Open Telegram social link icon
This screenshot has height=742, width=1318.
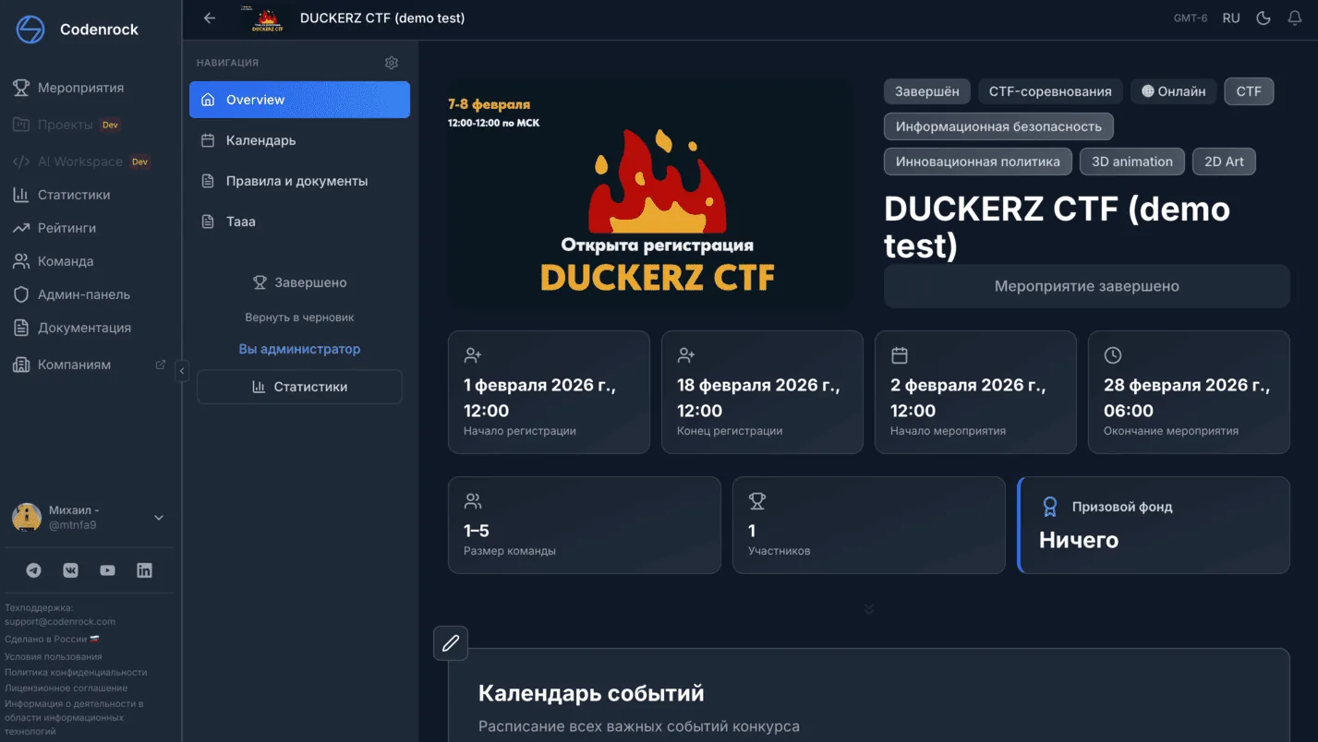point(34,570)
